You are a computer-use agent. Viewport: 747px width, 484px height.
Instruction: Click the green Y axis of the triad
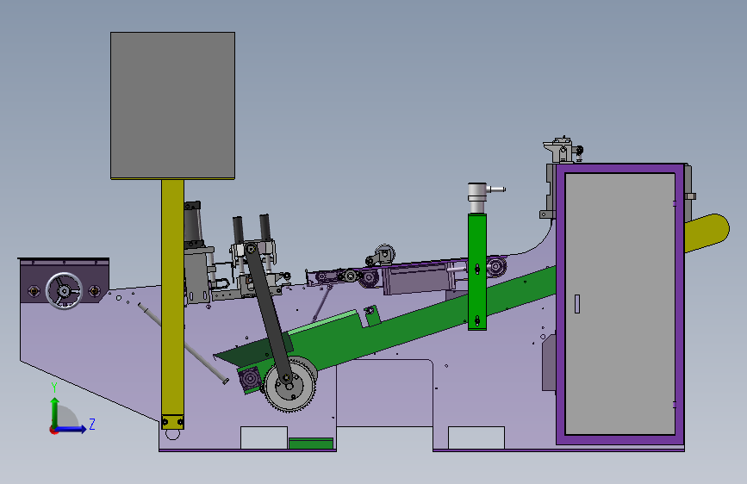[55, 413]
